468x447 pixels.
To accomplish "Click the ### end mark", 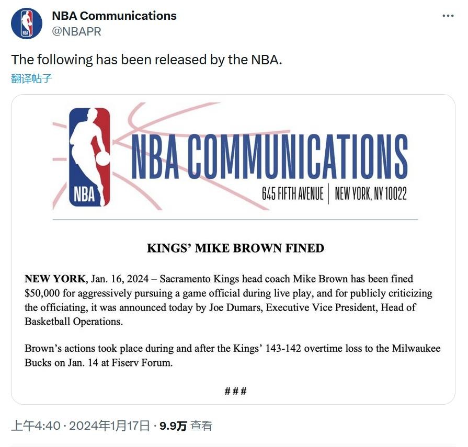I will click(235, 391).
